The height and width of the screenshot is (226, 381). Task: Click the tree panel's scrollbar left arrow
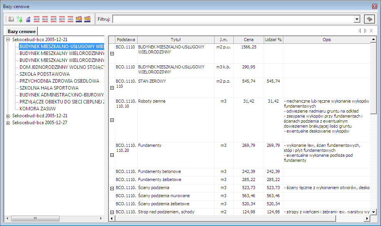pos(7,218)
